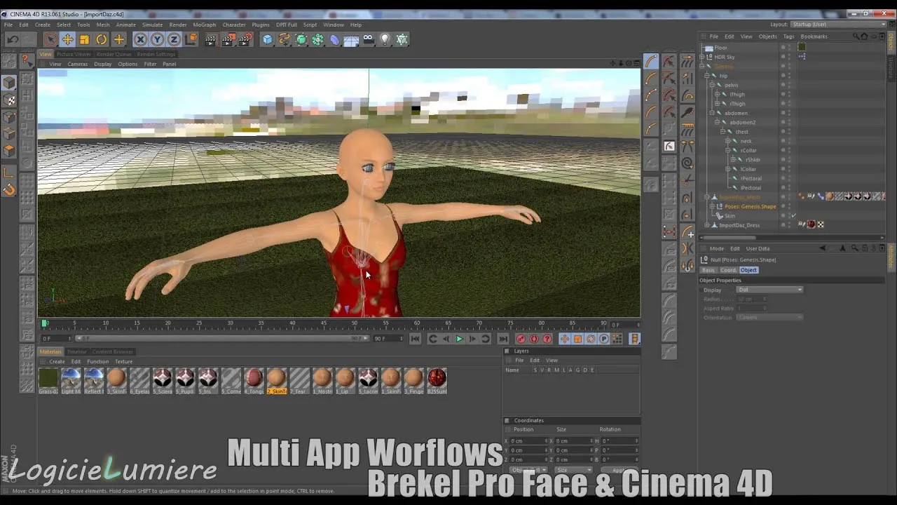This screenshot has width=897, height=505.
Task: Click the Floor environment object icon
Action: [351, 40]
